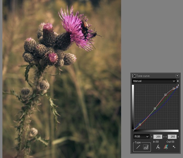Click the add preset plus icon
This screenshot has height=158, width=183.
(178, 81)
